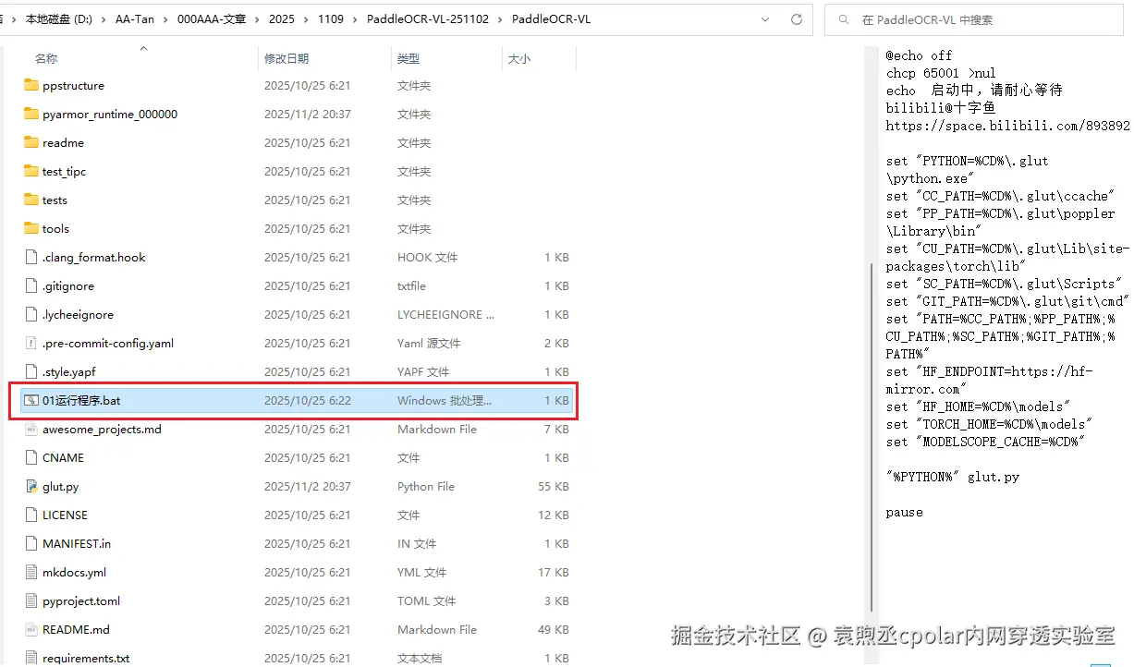
Task: Select the README.md file name
Action: coord(76,630)
